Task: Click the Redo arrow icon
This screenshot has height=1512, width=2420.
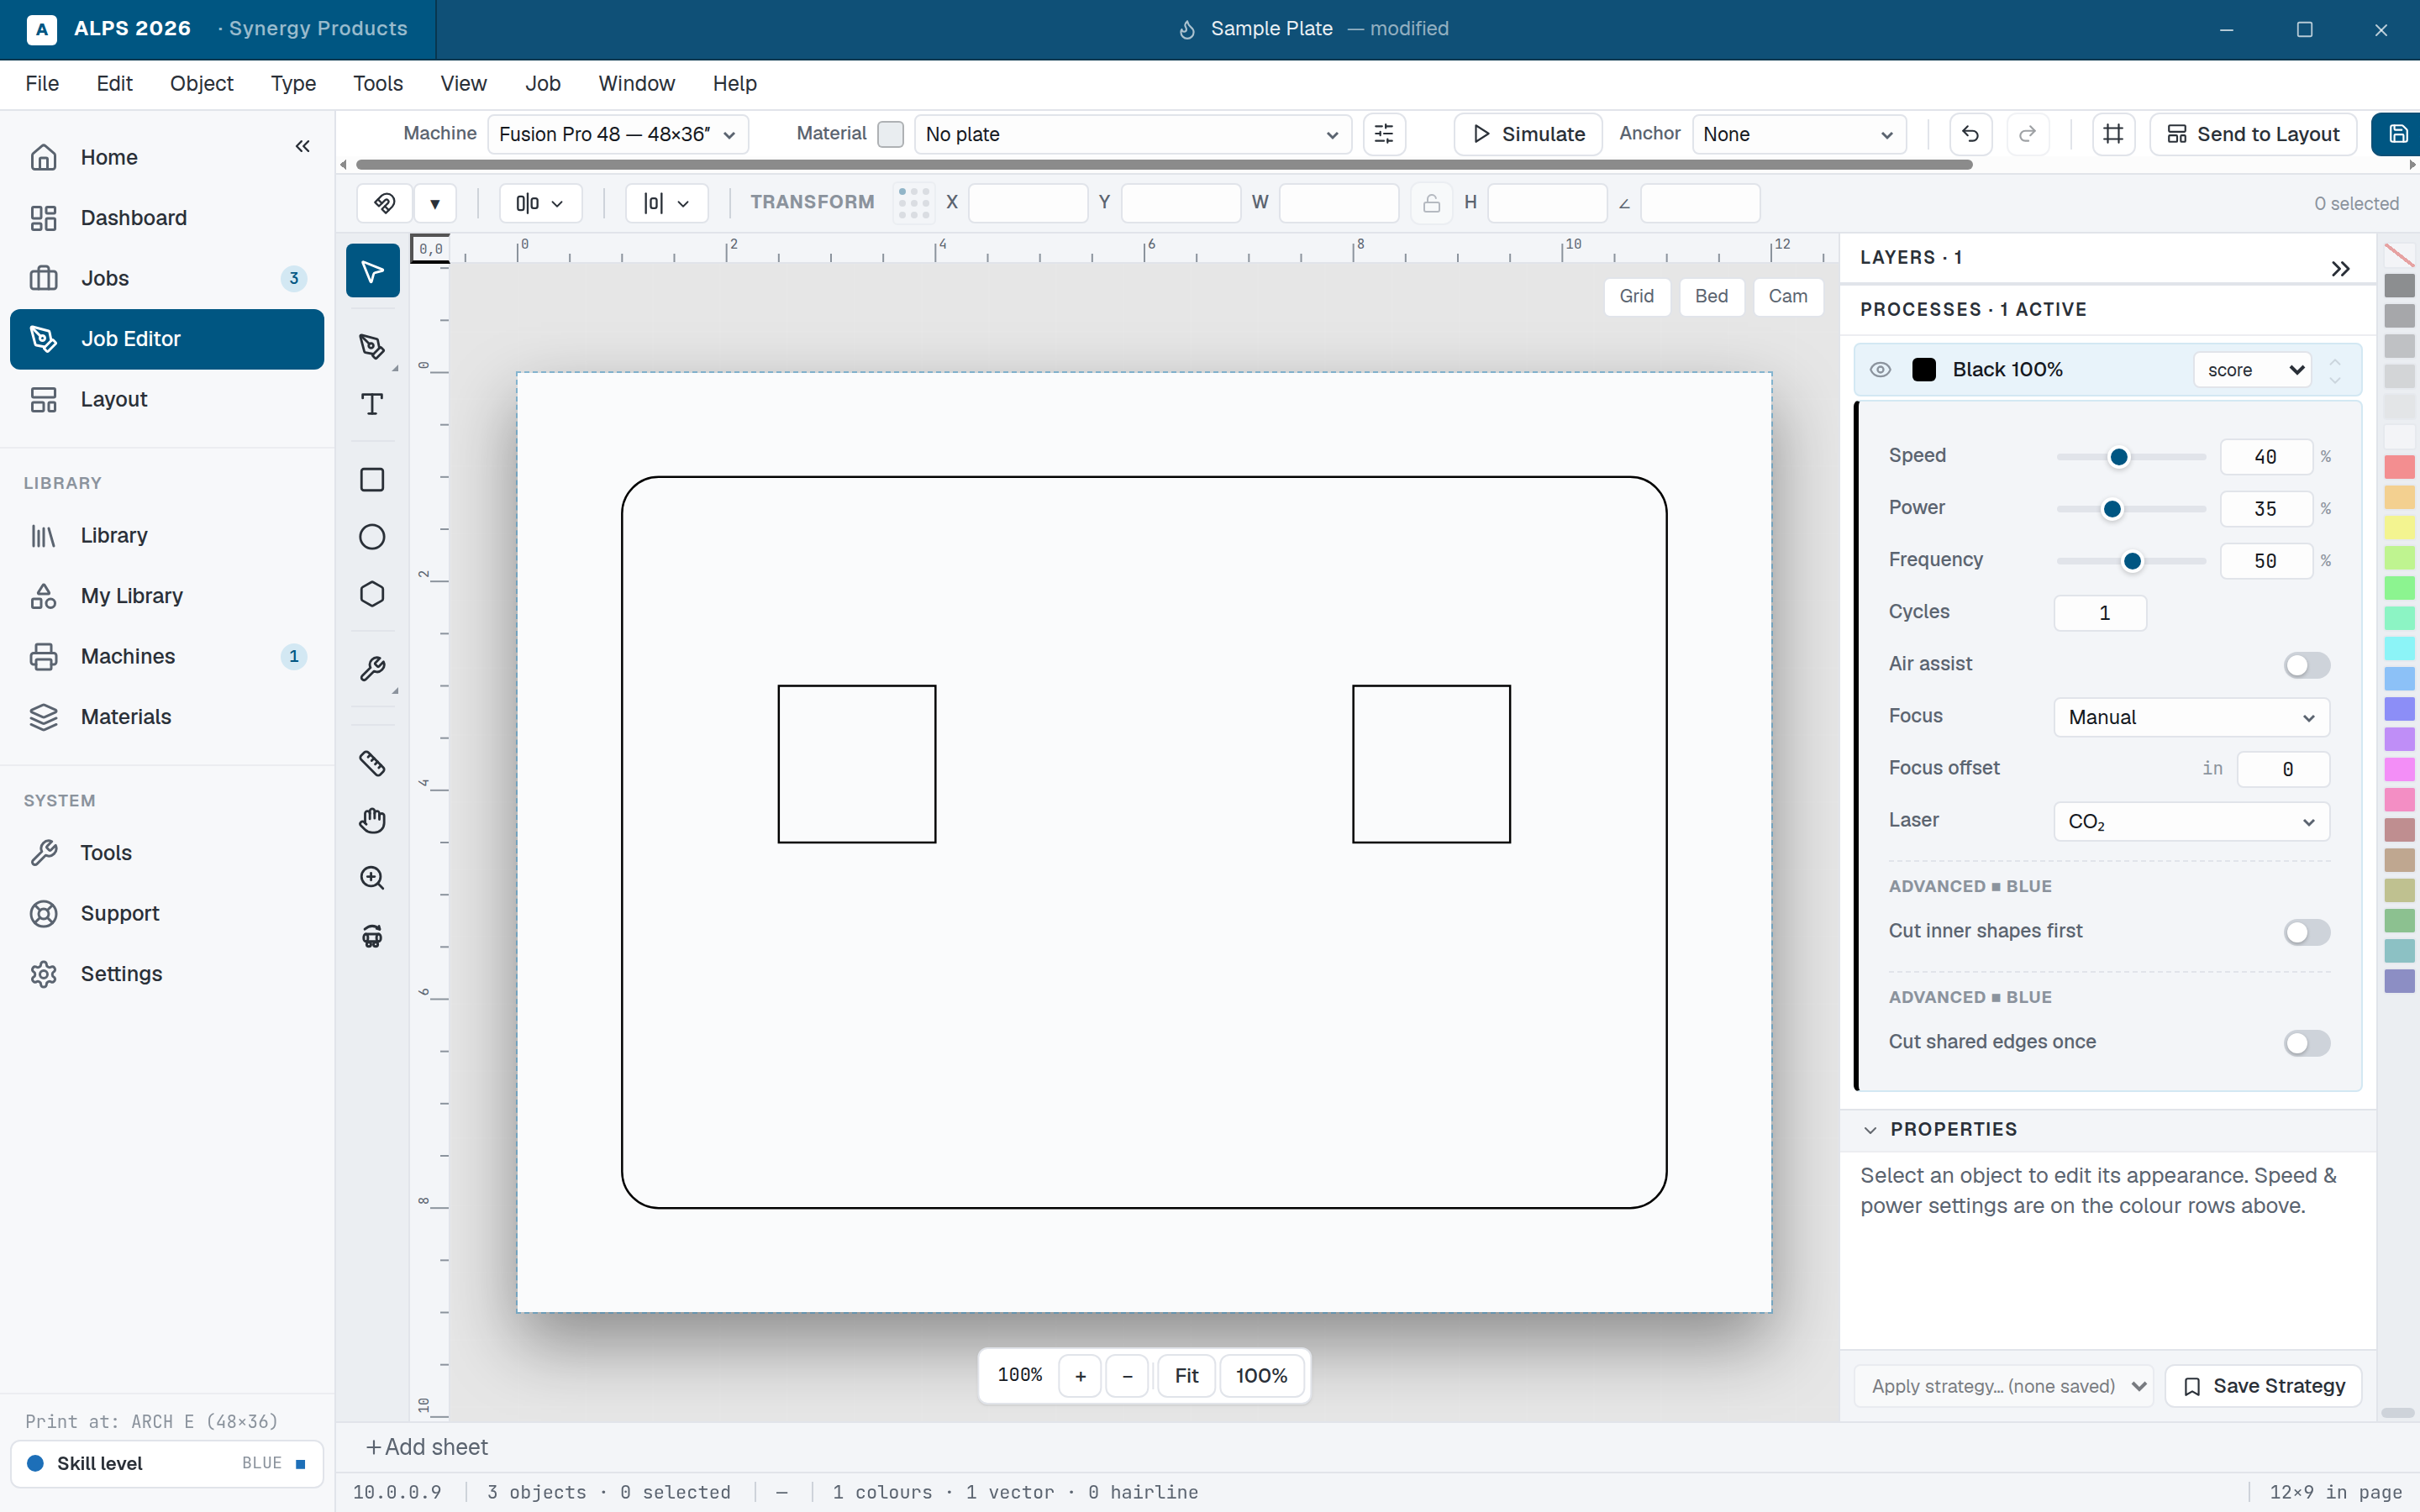Action: click(2027, 134)
